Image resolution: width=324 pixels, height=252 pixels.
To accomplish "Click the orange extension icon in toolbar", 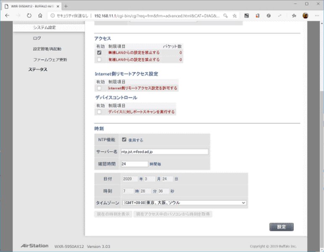I will click(x=257, y=16).
